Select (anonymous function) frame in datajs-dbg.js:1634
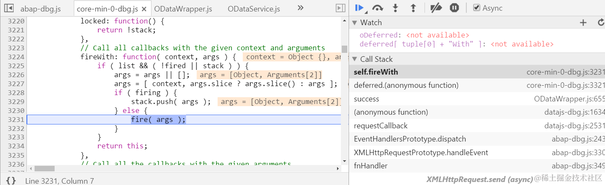 click(477, 112)
